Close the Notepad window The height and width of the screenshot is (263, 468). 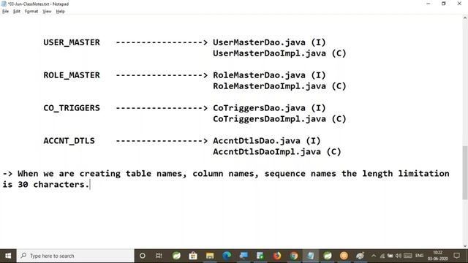point(459,4)
